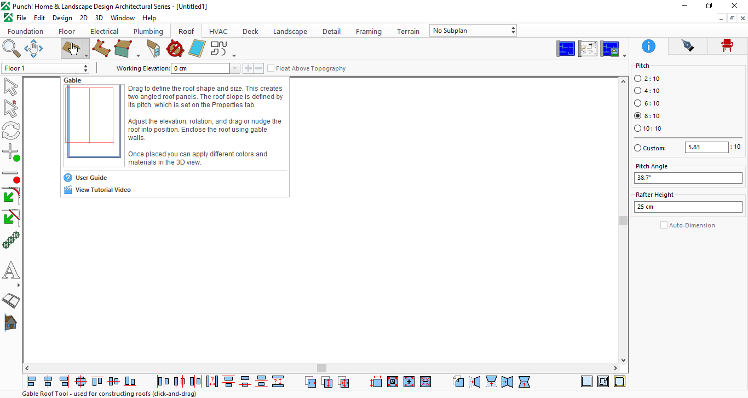This screenshot has height=398, width=748.
Task: Toggle Float Above Topography checkbox
Action: tap(271, 68)
